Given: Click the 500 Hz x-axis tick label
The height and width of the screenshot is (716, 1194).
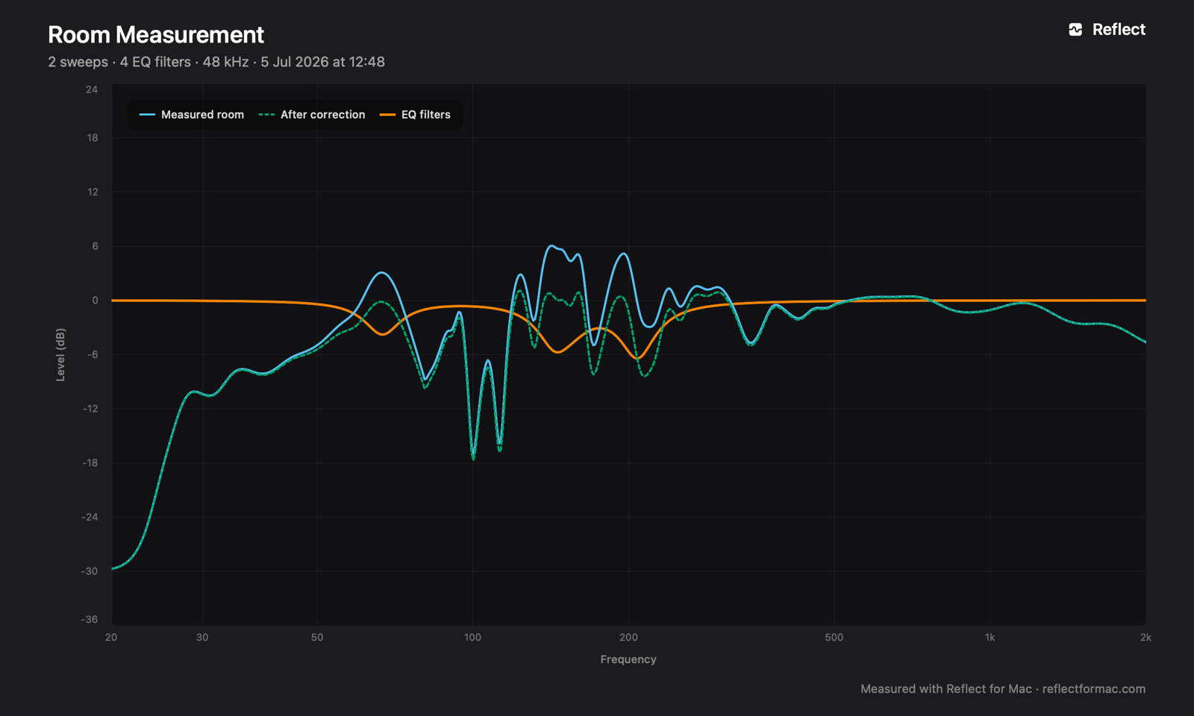Looking at the screenshot, I should tap(834, 637).
